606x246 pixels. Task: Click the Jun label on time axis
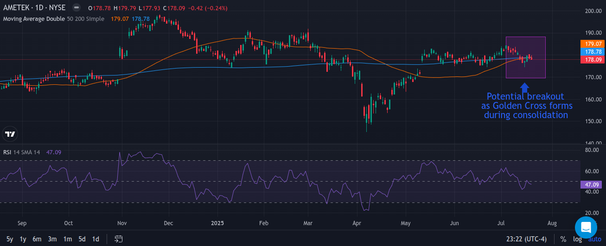click(x=454, y=223)
